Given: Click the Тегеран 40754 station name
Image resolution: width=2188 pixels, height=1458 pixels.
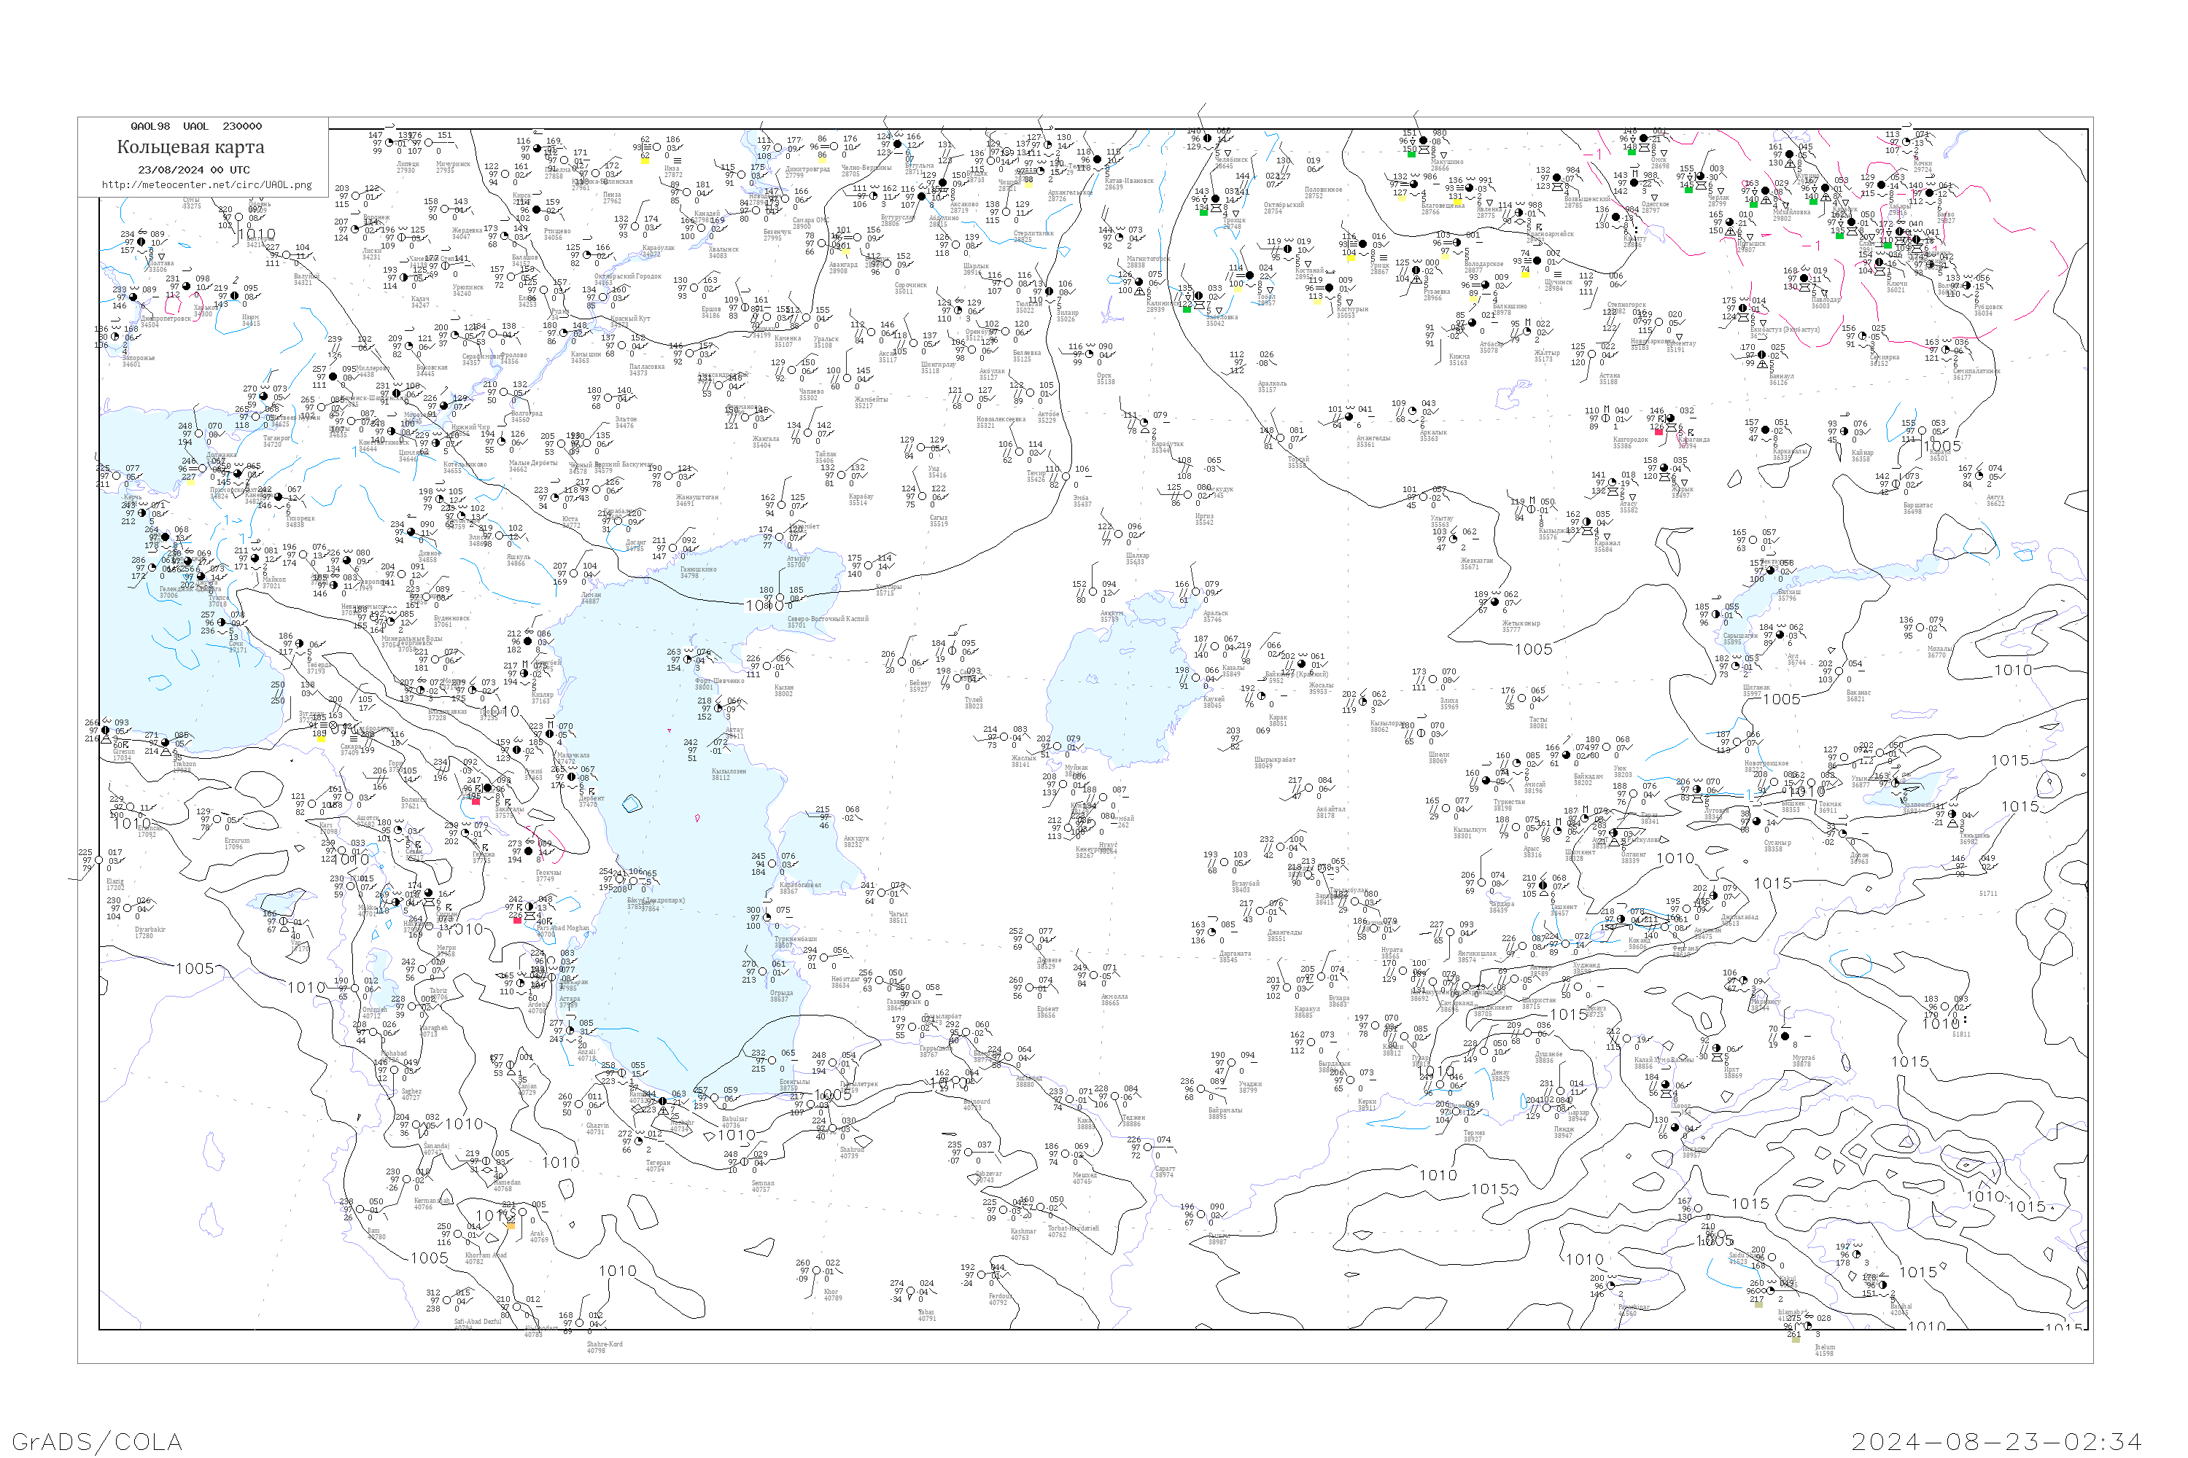Looking at the screenshot, I should [x=658, y=1165].
